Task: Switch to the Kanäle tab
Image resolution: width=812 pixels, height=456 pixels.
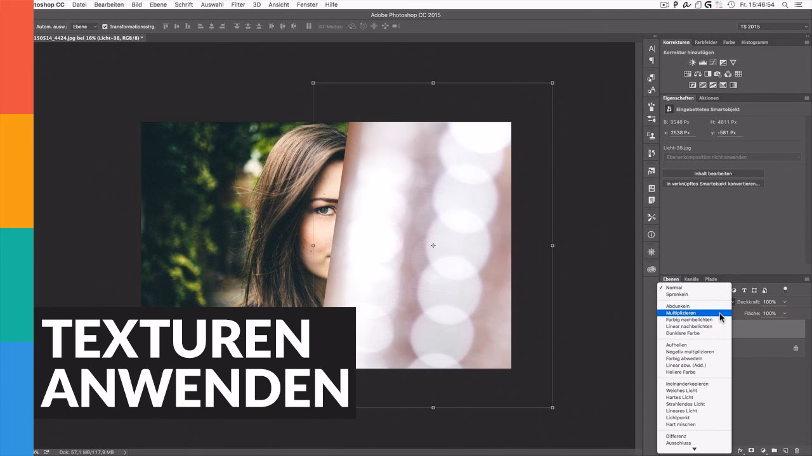Action: pos(691,279)
